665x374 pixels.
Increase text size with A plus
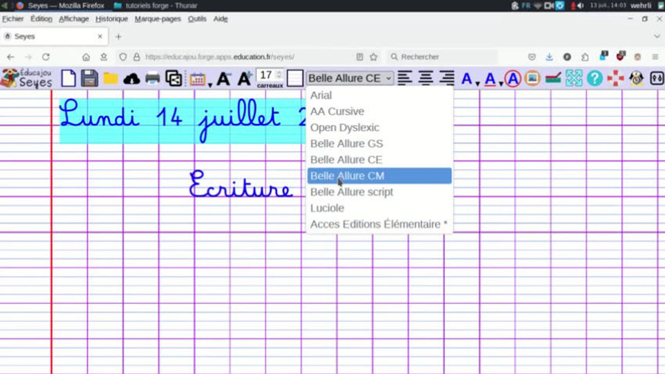(x=245, y=79)
